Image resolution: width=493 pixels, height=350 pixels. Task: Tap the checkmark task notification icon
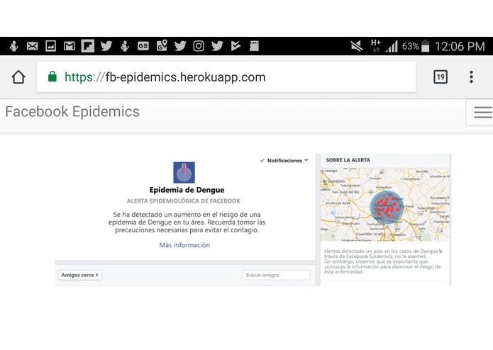click(x=236, y=46)
